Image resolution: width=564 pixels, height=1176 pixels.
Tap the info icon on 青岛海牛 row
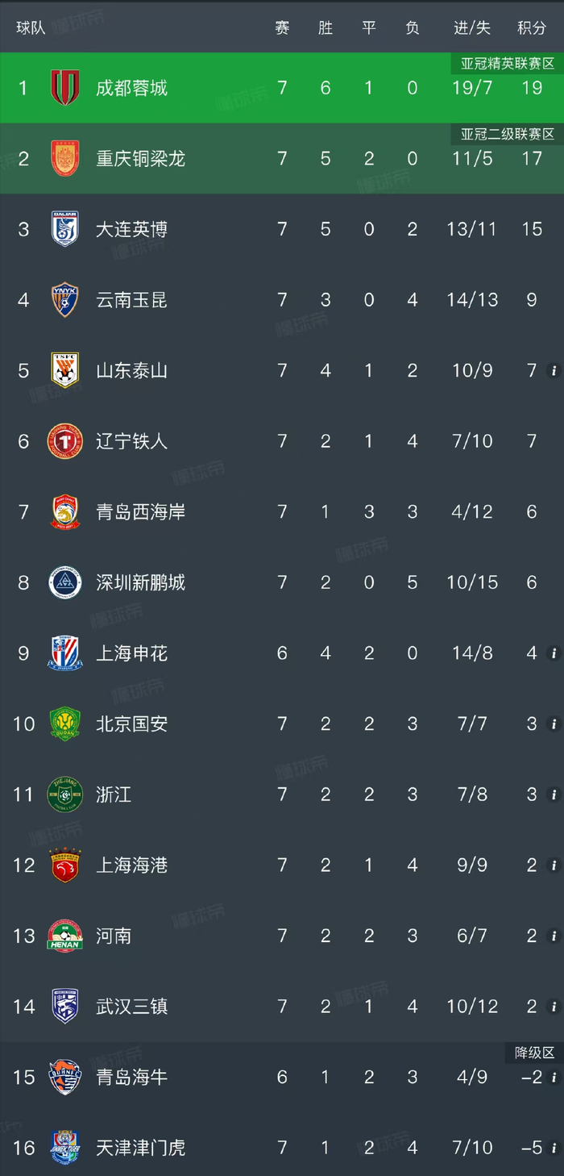(x=553, y=1078)
